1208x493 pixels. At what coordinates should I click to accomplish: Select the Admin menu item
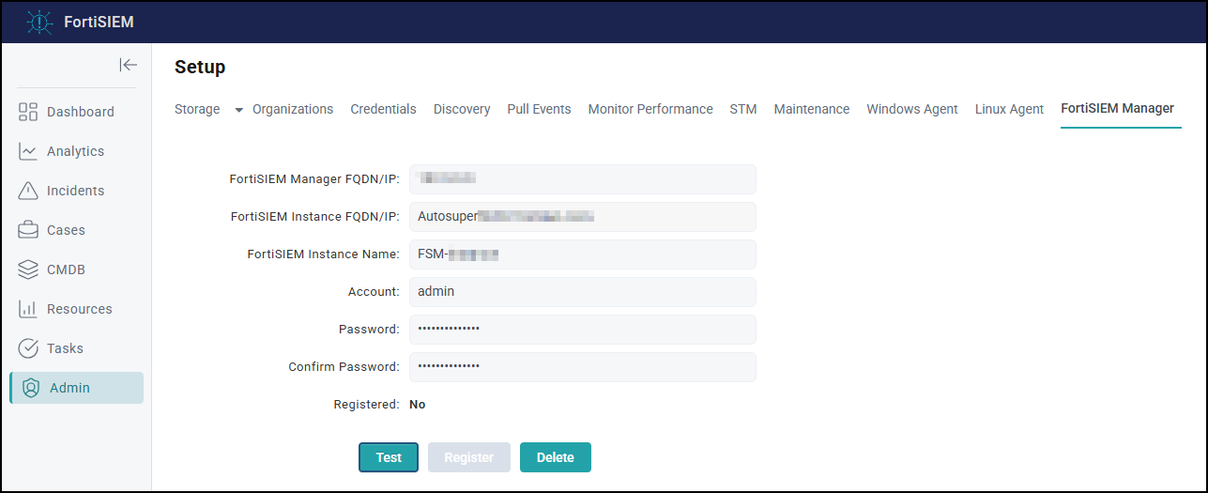point(77,388)
